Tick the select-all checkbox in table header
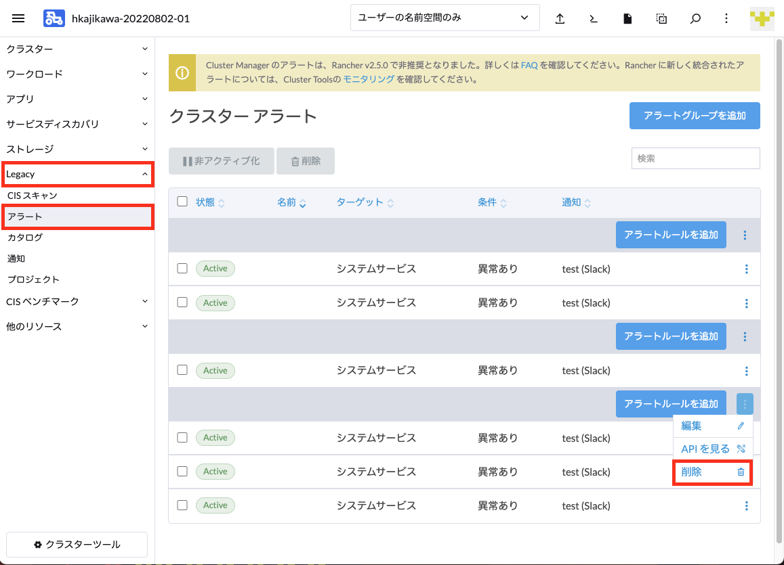 tap(182, 202)
